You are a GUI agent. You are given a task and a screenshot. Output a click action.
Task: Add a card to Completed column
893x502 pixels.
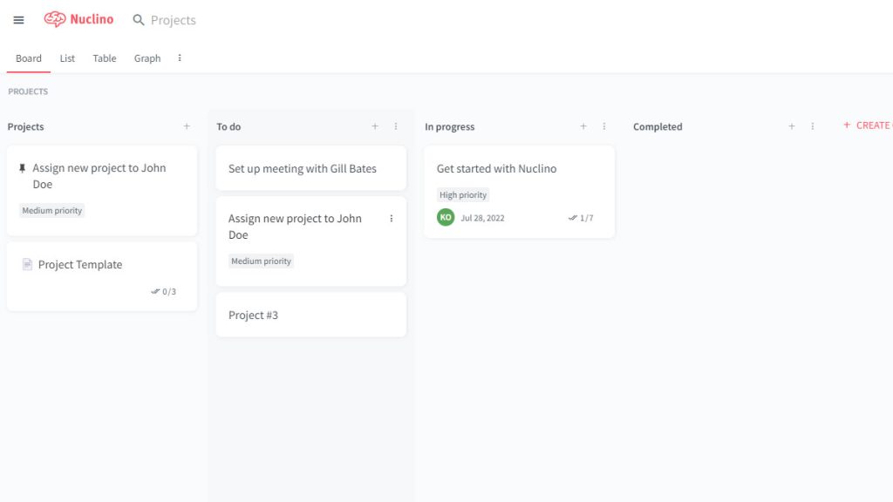[x=792, y=126]
